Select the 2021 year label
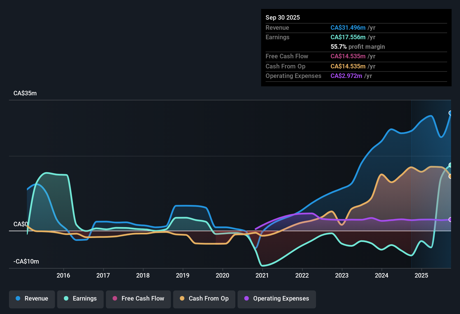The width and height of the screenshot is (460, 314). coord(262,276)
